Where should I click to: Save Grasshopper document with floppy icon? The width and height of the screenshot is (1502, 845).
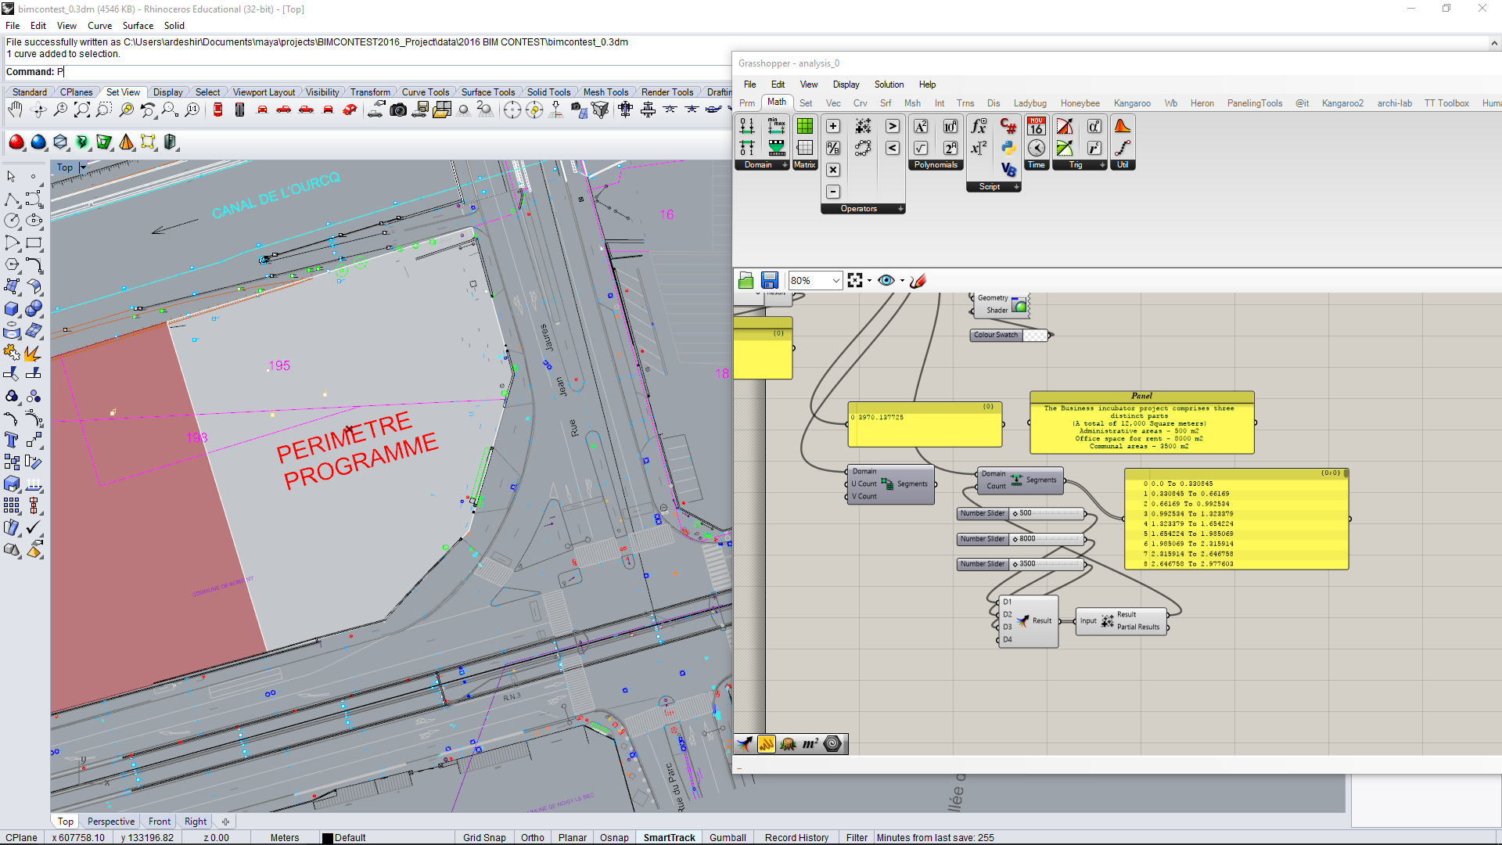tap(769, 280)
